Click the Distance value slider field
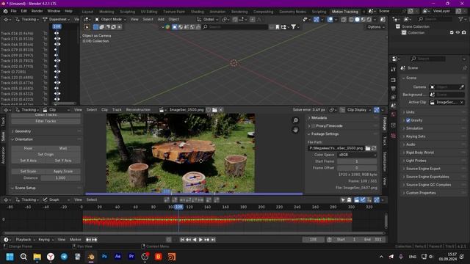 (60, 177)
